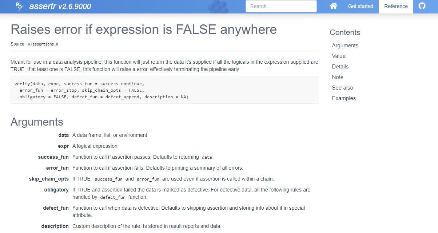Open the GitHub repository icon
Screen dimensions: 438x233
click(x=422, y=6)
